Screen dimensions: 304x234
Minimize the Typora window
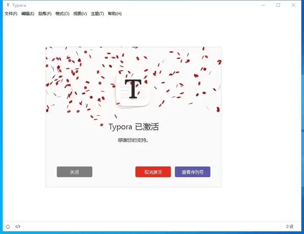tap(263, 5)
